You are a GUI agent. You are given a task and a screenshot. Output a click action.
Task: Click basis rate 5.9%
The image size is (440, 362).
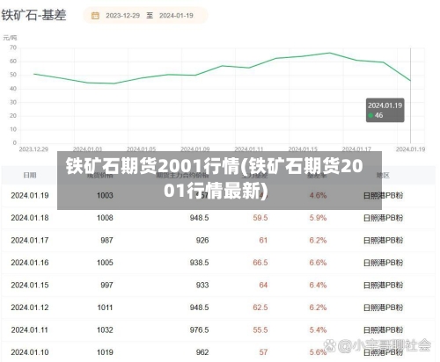[x=318, y=218]
